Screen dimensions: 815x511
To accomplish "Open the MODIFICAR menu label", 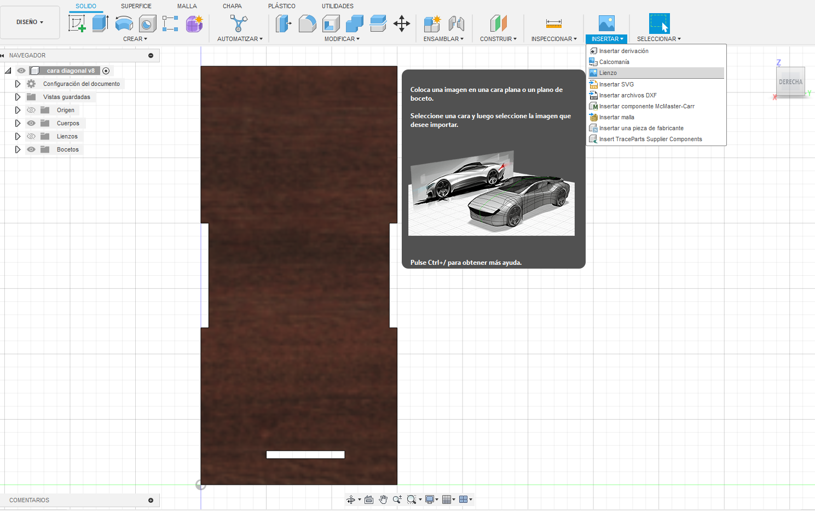I will point(342,39).
